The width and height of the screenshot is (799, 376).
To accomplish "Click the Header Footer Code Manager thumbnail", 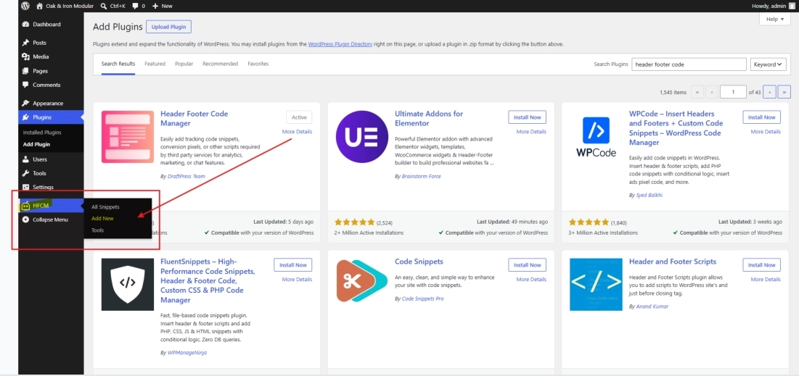I will [128, 137].
